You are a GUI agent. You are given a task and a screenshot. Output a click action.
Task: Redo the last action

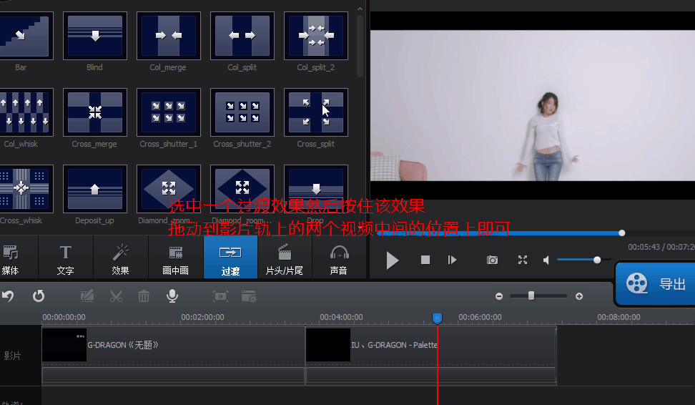point(39,296)
